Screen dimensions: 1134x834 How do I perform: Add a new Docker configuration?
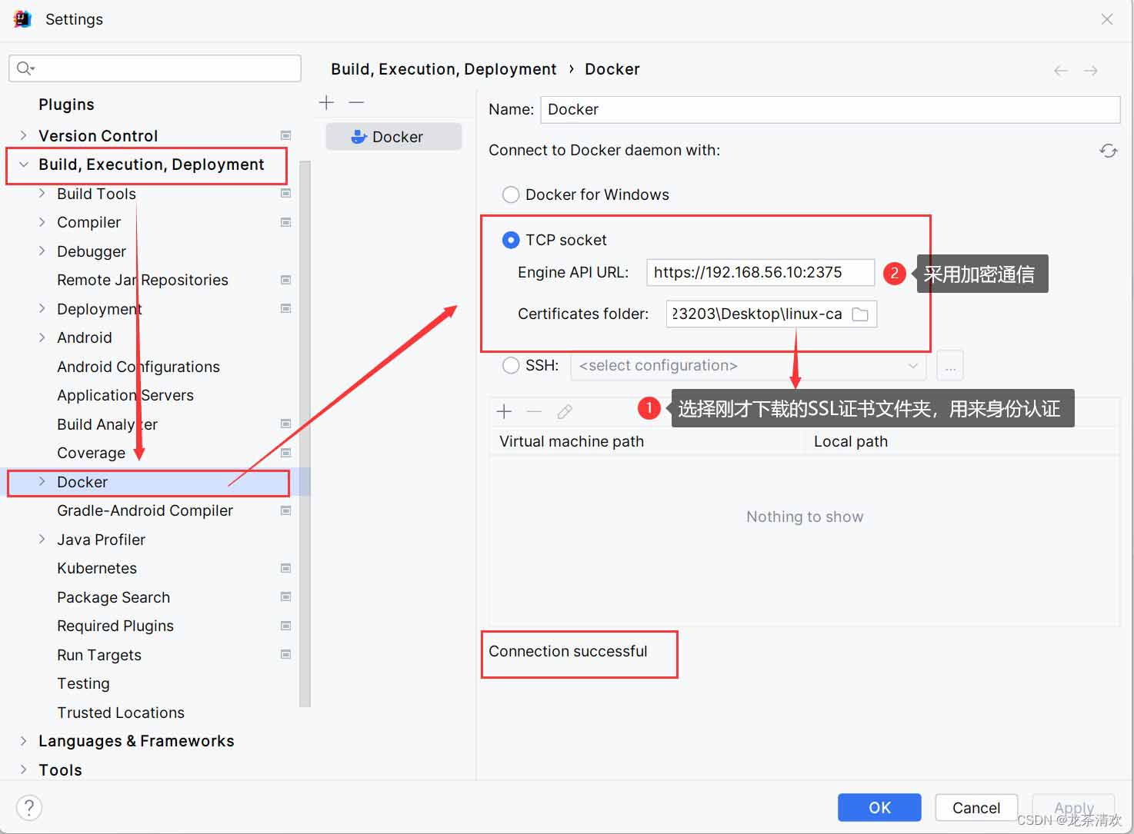[326, 102]
